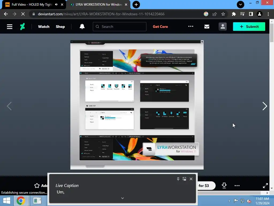Open the header three-dots more menu
The height and width of the screenshot is (206, 274).
point(191,27)
